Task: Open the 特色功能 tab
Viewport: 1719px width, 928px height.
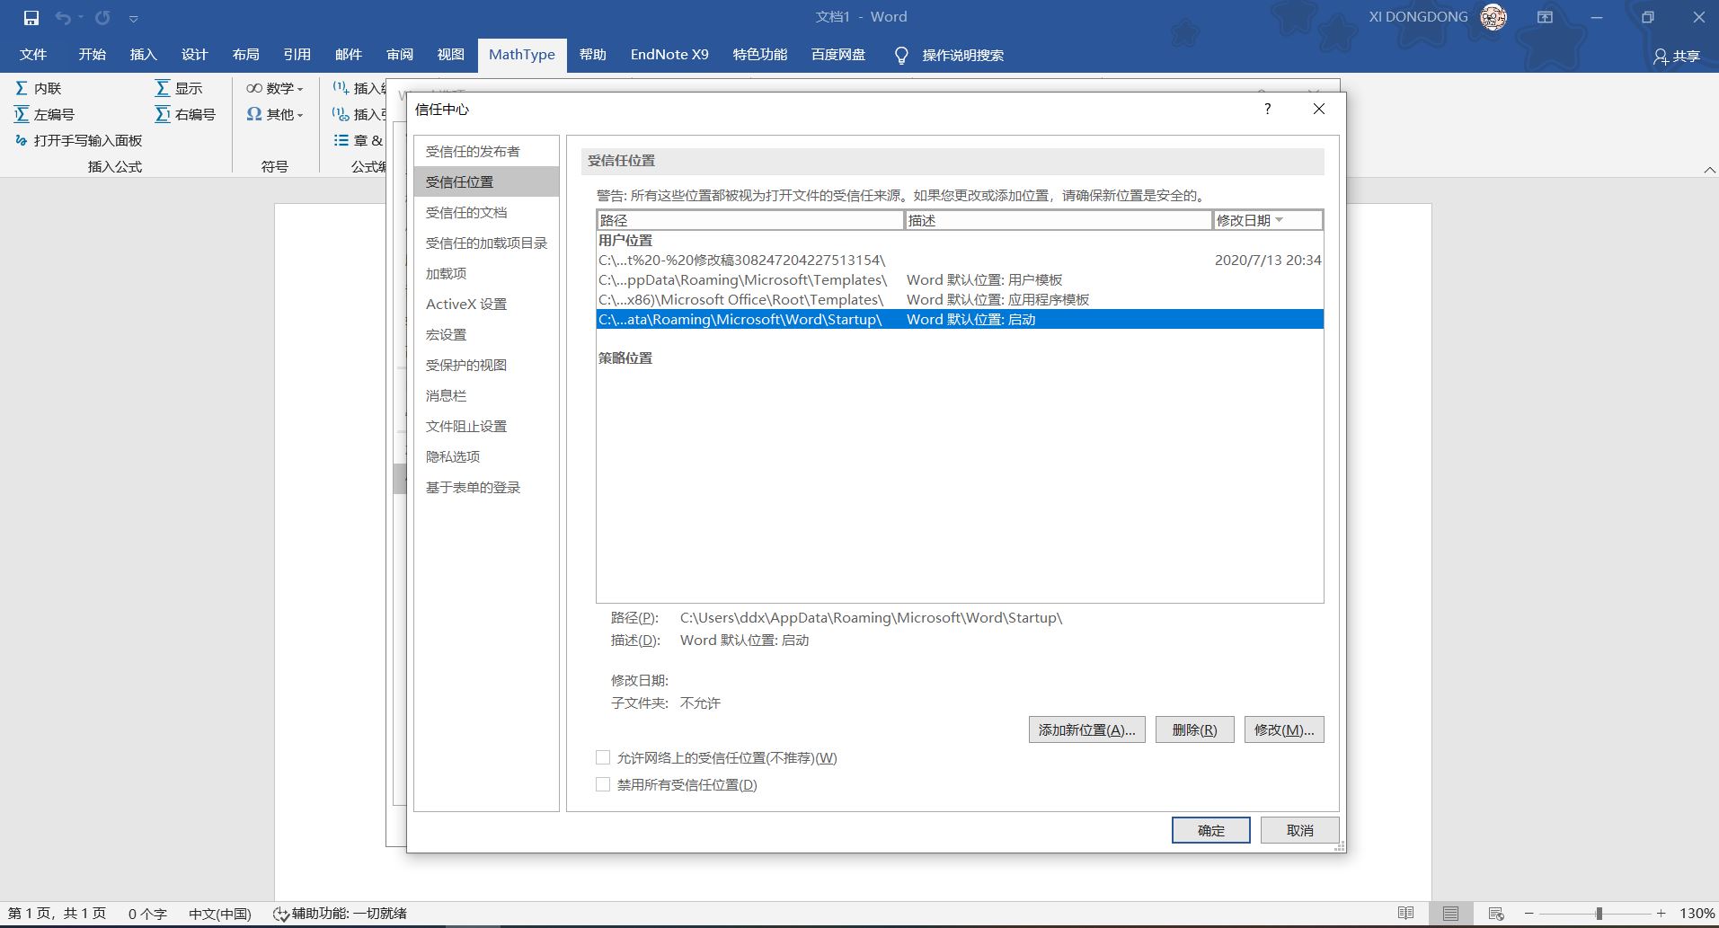Action: [x=760, y=55]
